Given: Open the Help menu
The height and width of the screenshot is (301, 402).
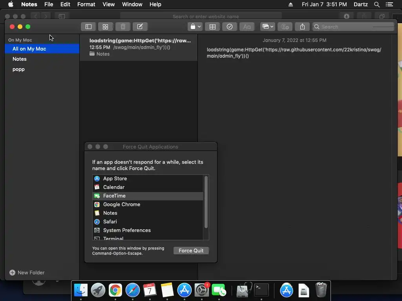Looking at the screenshot, I should (x=155, y=4).
